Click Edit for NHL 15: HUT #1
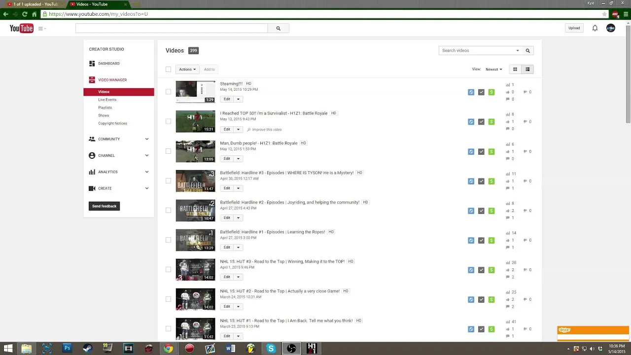631x355 pixels. [227, 336]
